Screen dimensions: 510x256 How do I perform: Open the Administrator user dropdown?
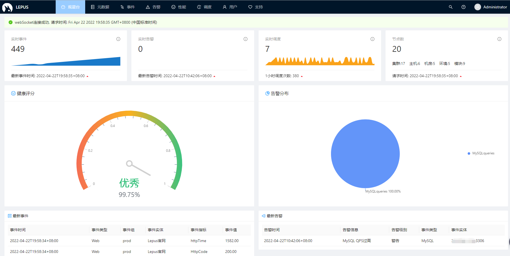coord(491,7)
